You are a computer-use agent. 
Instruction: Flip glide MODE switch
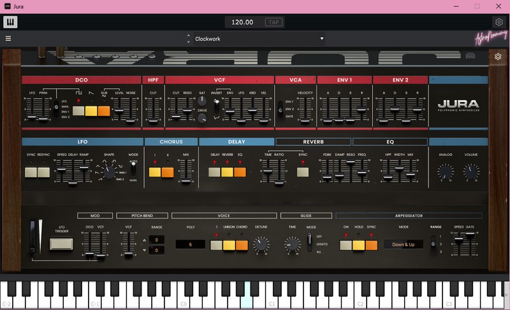tap(309, 243)
